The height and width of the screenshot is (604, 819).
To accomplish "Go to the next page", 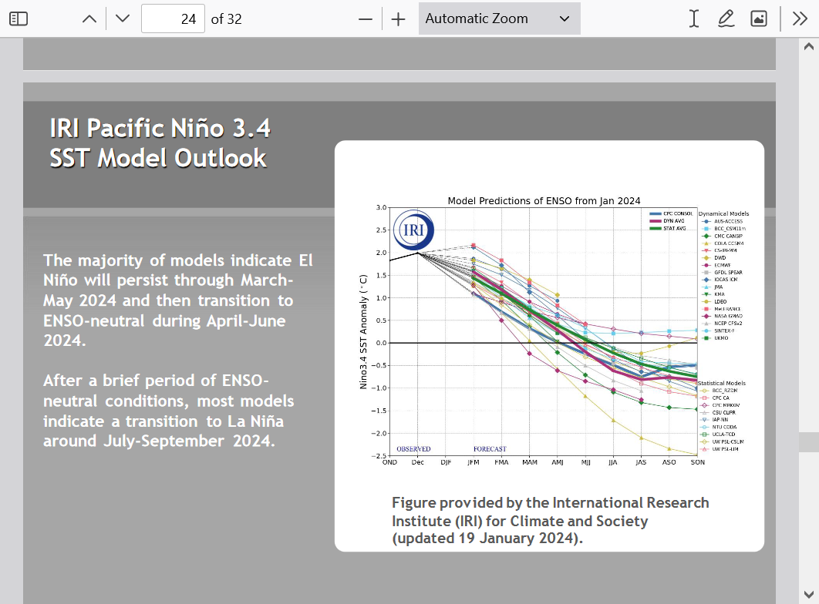I will tap(123, 18).
